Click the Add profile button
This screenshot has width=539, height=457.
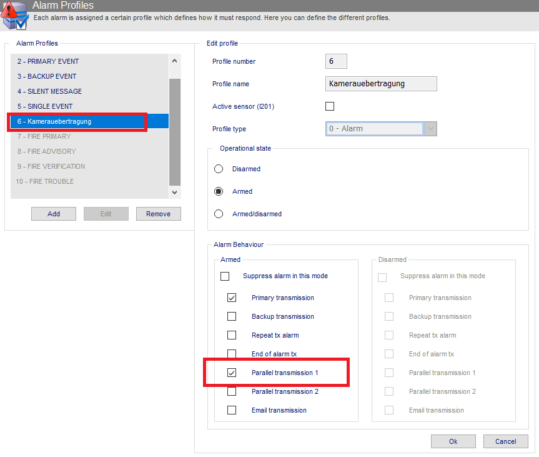(54, 214)
